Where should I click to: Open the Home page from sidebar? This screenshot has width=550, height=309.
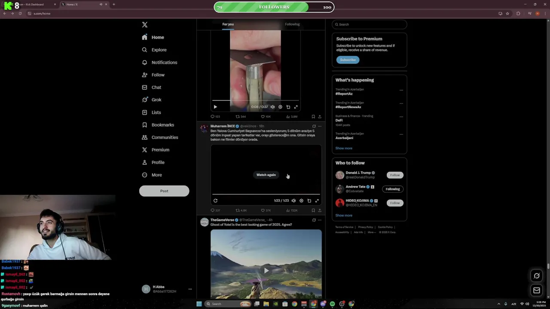[153, 37]
